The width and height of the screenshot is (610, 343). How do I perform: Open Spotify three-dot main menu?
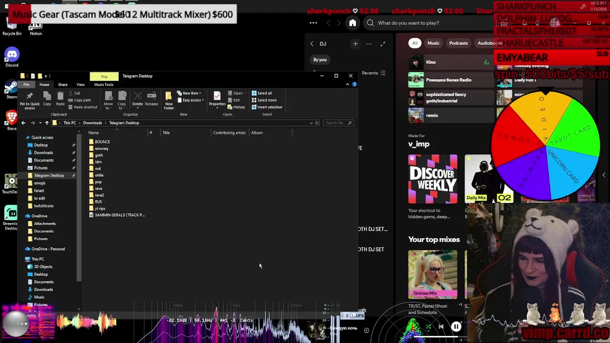[313, 23]
